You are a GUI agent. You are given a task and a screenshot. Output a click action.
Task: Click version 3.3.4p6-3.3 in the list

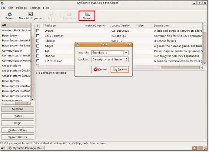click(x=119, y=36)
